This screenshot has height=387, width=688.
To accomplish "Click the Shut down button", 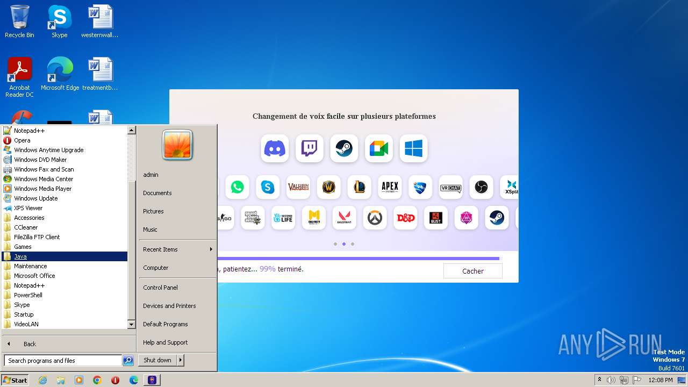I will point(157,360).
